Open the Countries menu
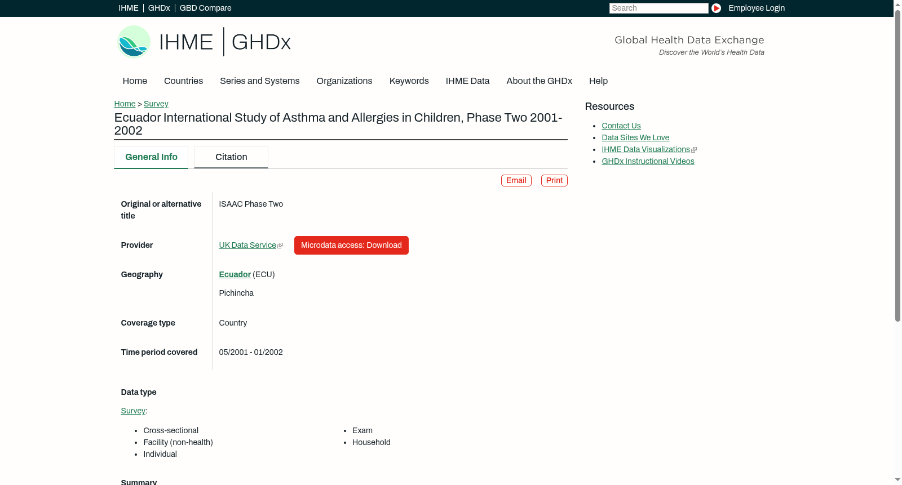This screenshot has height=485, width=902. [x=183, y=81]
